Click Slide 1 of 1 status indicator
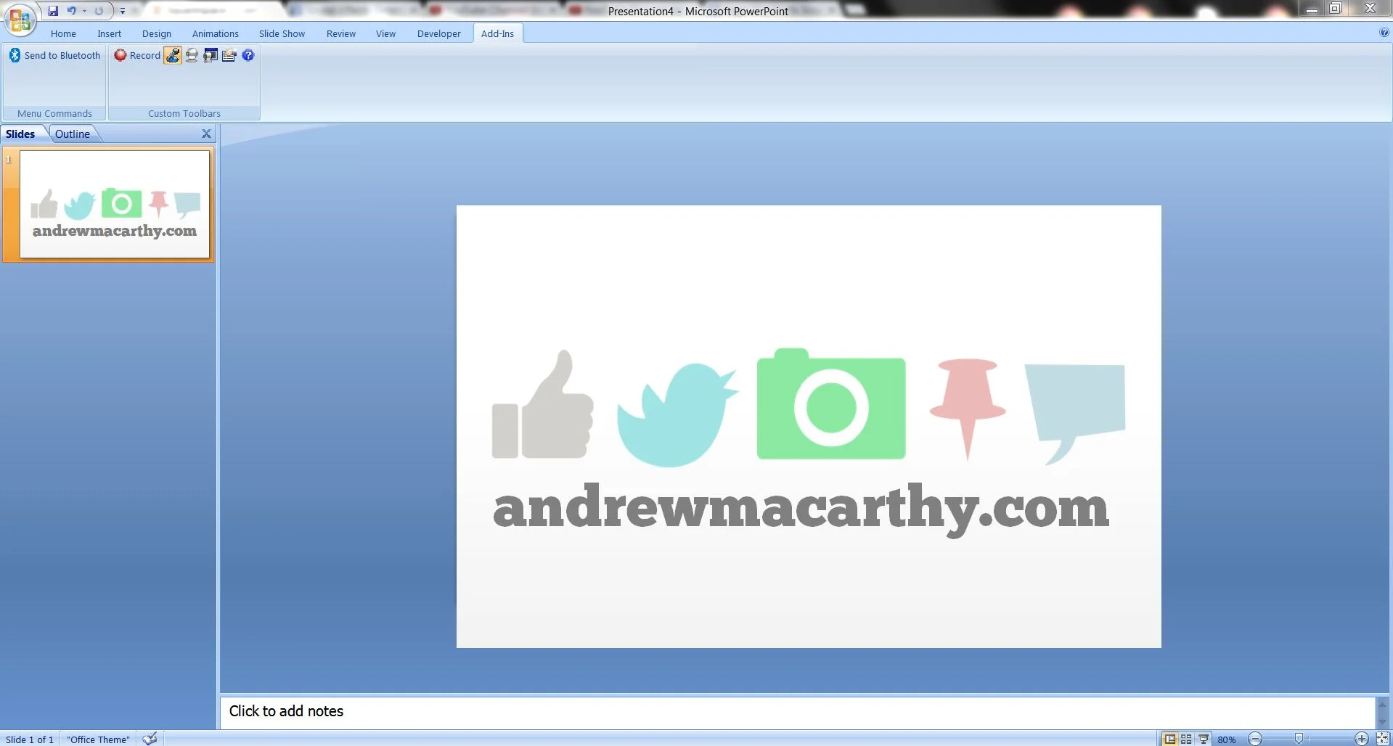The height and width of the screenshot is (746, 1393). tap(30, 739)
